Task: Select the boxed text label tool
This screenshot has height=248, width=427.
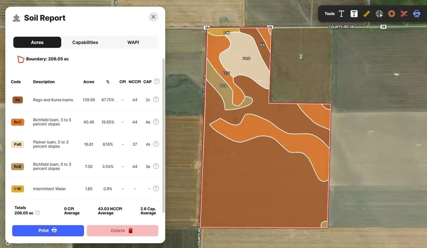Action: click(x=354, y=14)
